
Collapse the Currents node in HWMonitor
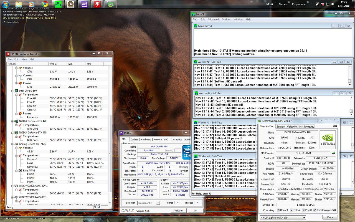[x=16, y=75]
